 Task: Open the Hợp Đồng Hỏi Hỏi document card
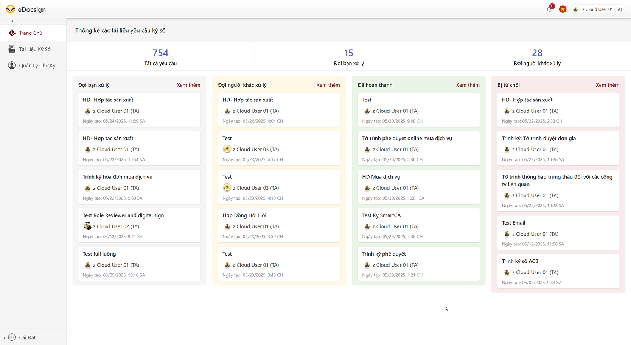pos(279,225)
